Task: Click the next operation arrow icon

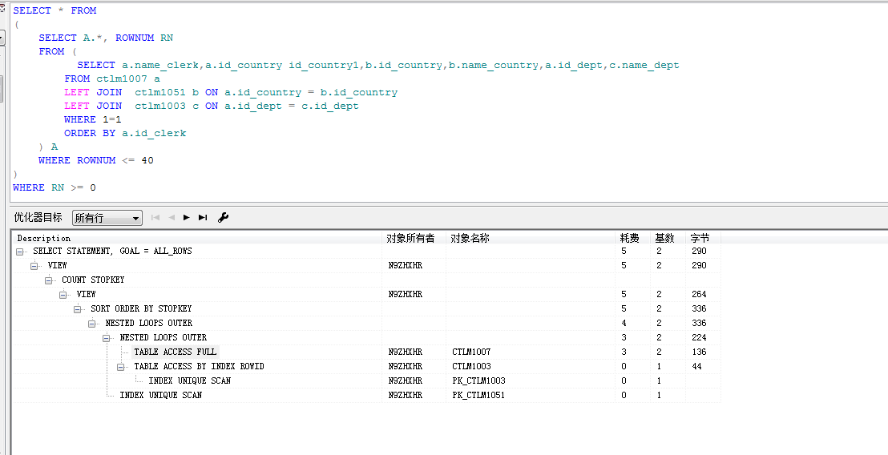Action: tap(186, 217)
